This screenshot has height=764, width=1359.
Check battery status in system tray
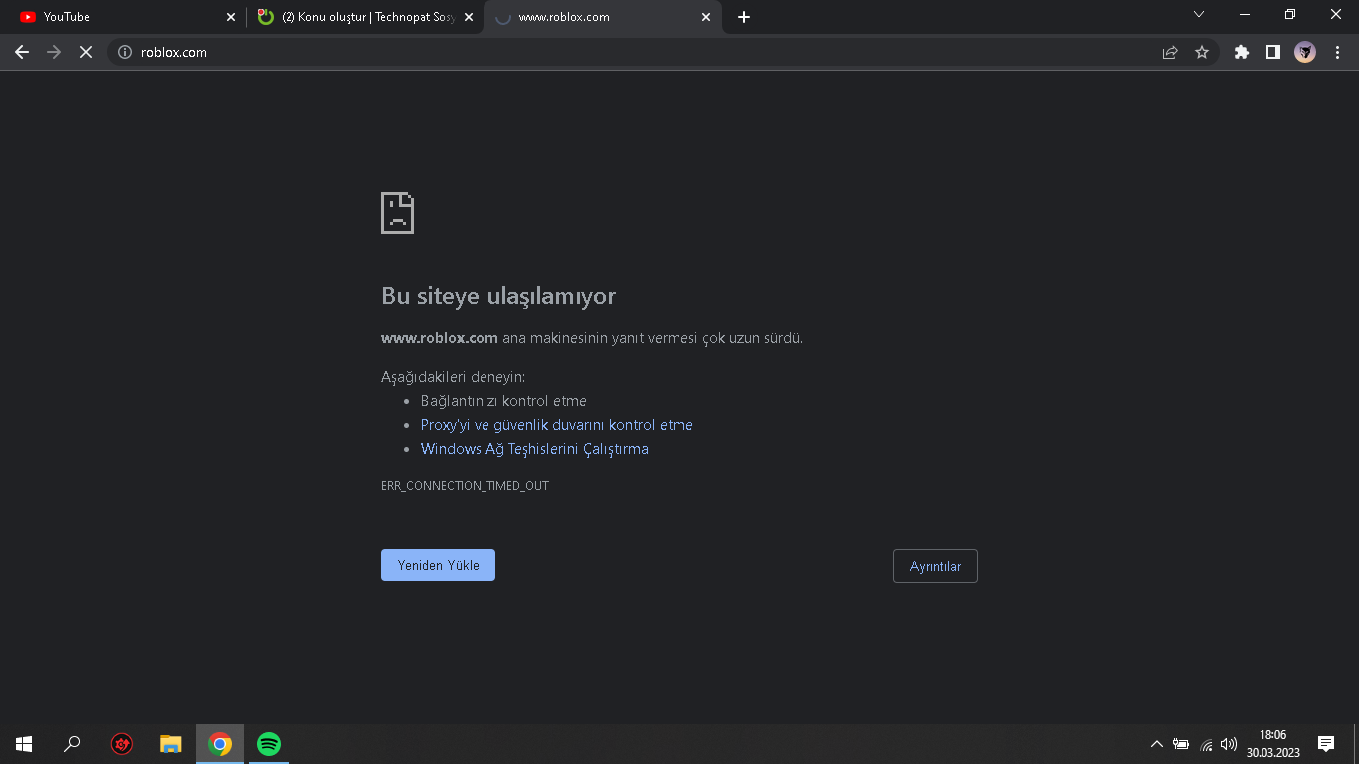(x=1181, y=744)
